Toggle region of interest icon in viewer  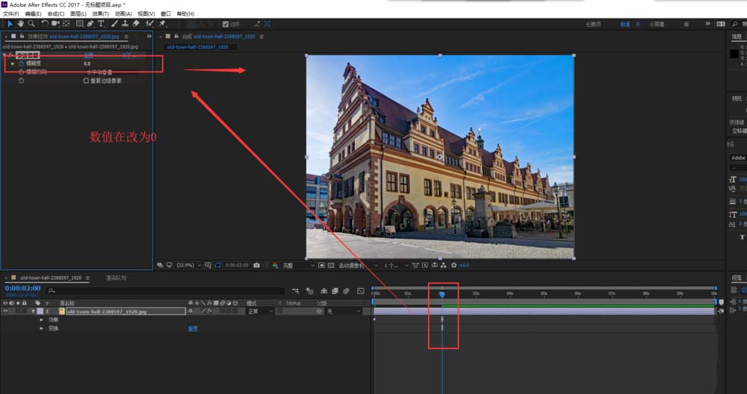[321, 266]
